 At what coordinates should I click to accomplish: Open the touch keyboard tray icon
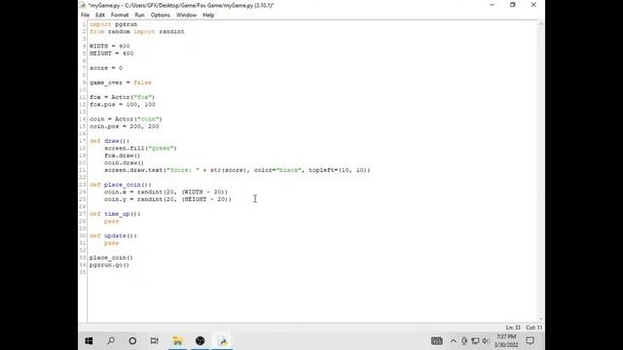(437, 341)
